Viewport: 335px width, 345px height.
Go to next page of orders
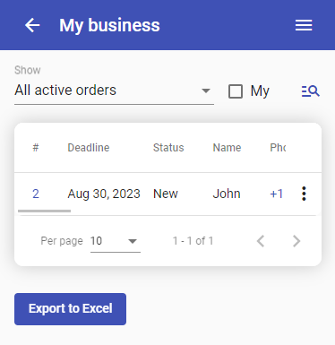(296, 241)
